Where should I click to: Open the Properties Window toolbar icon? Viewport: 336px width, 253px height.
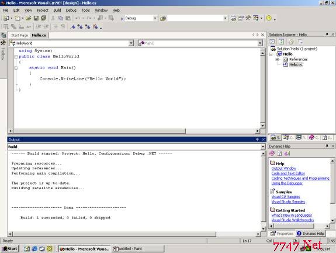pyautogui.click(x=241, y=18)
